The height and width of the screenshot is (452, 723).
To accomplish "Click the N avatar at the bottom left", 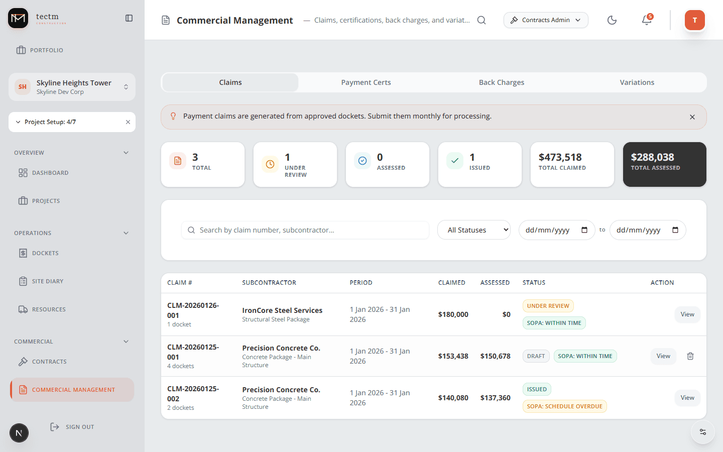I will point(19,432).
